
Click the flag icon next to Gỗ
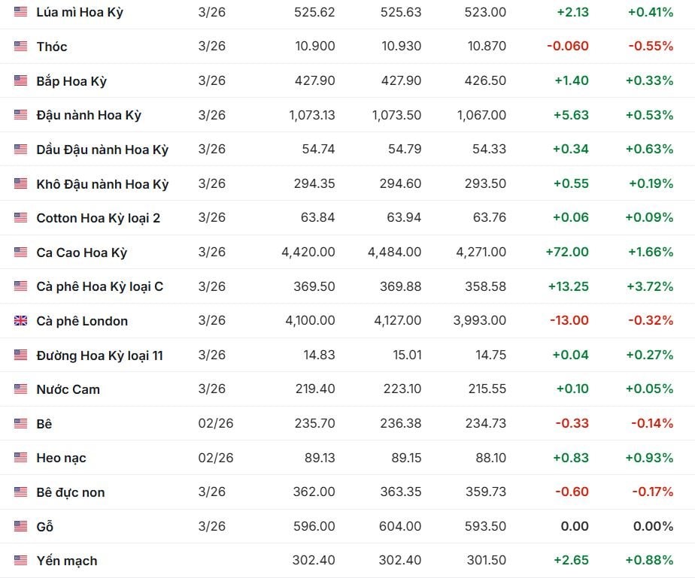(x=20, y=527)
